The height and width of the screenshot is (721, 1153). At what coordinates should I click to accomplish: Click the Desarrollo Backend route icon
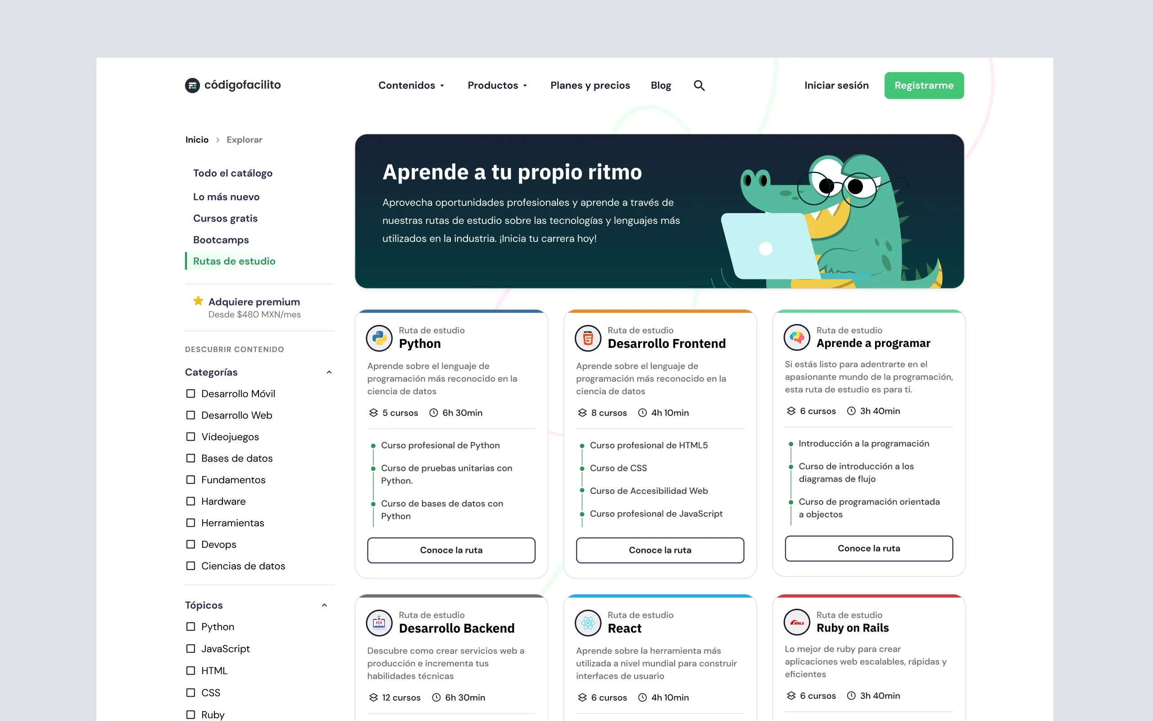point(379,622)
